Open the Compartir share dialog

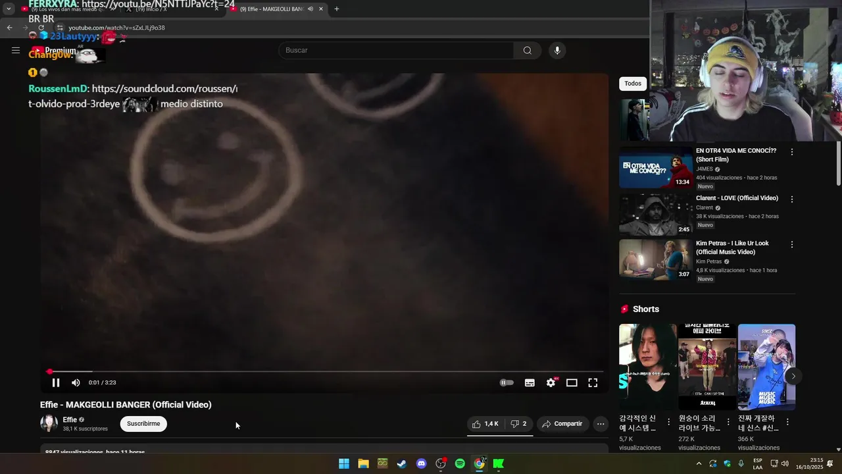pos(562,424)
